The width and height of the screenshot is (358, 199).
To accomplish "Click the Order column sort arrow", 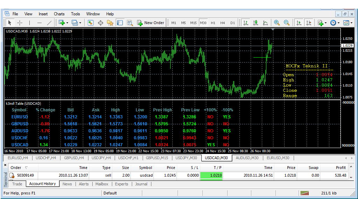I will pyautogui.click(x=26, y=168).
